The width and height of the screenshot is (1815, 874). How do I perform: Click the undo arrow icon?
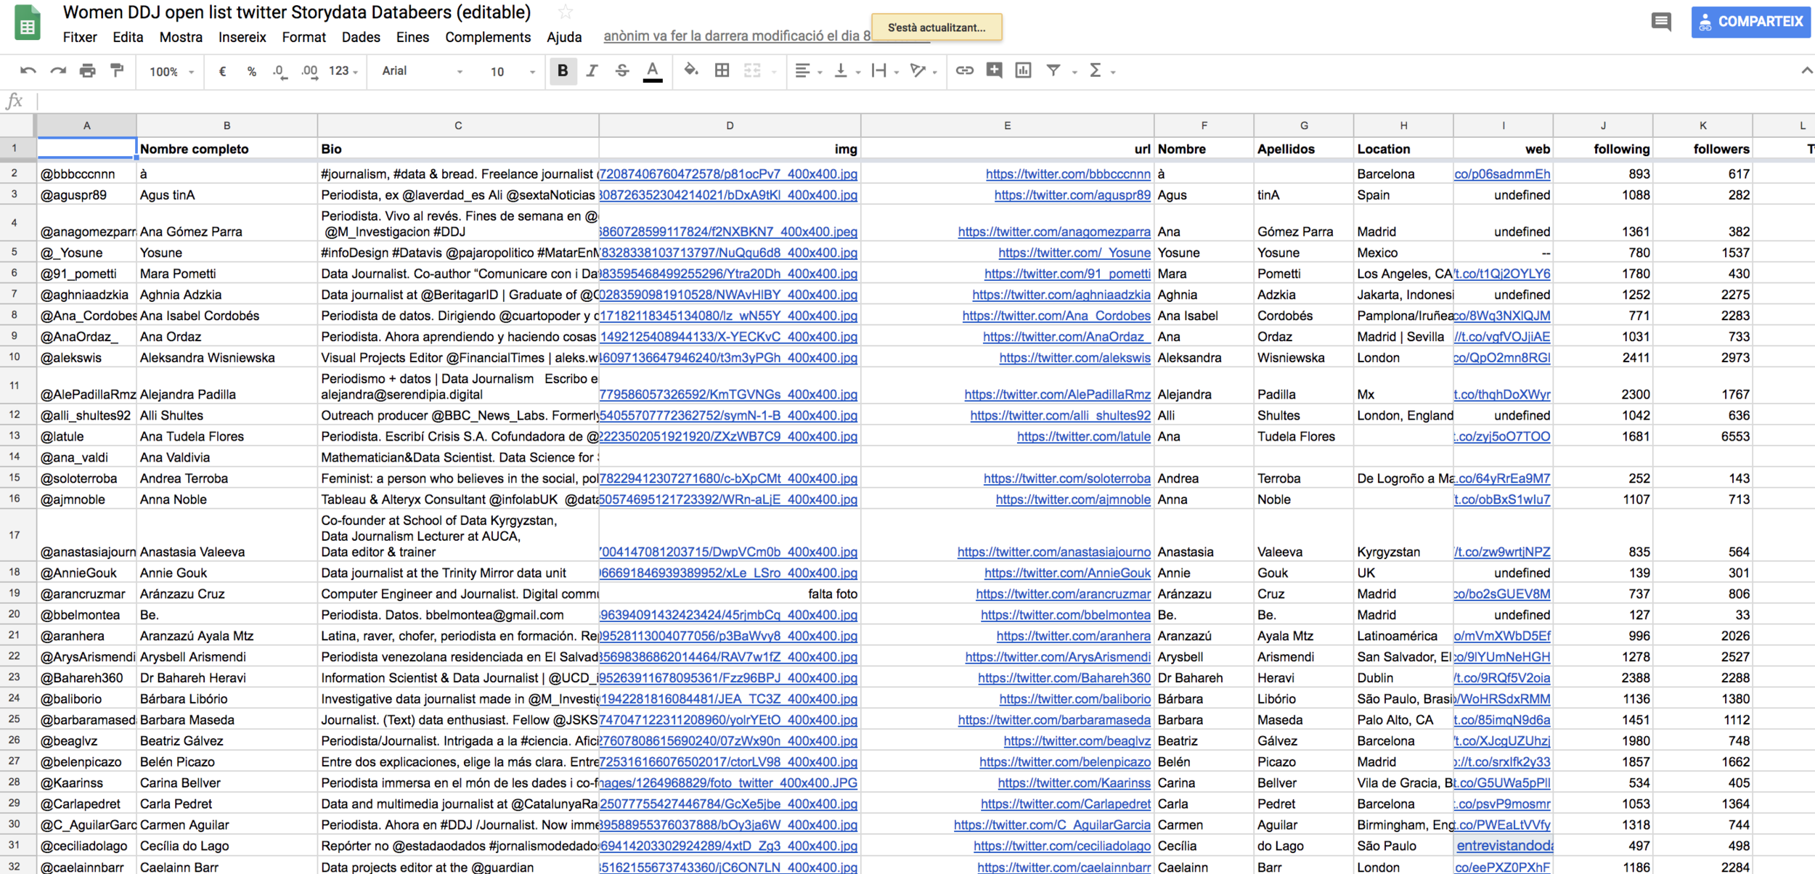point(28,70)
